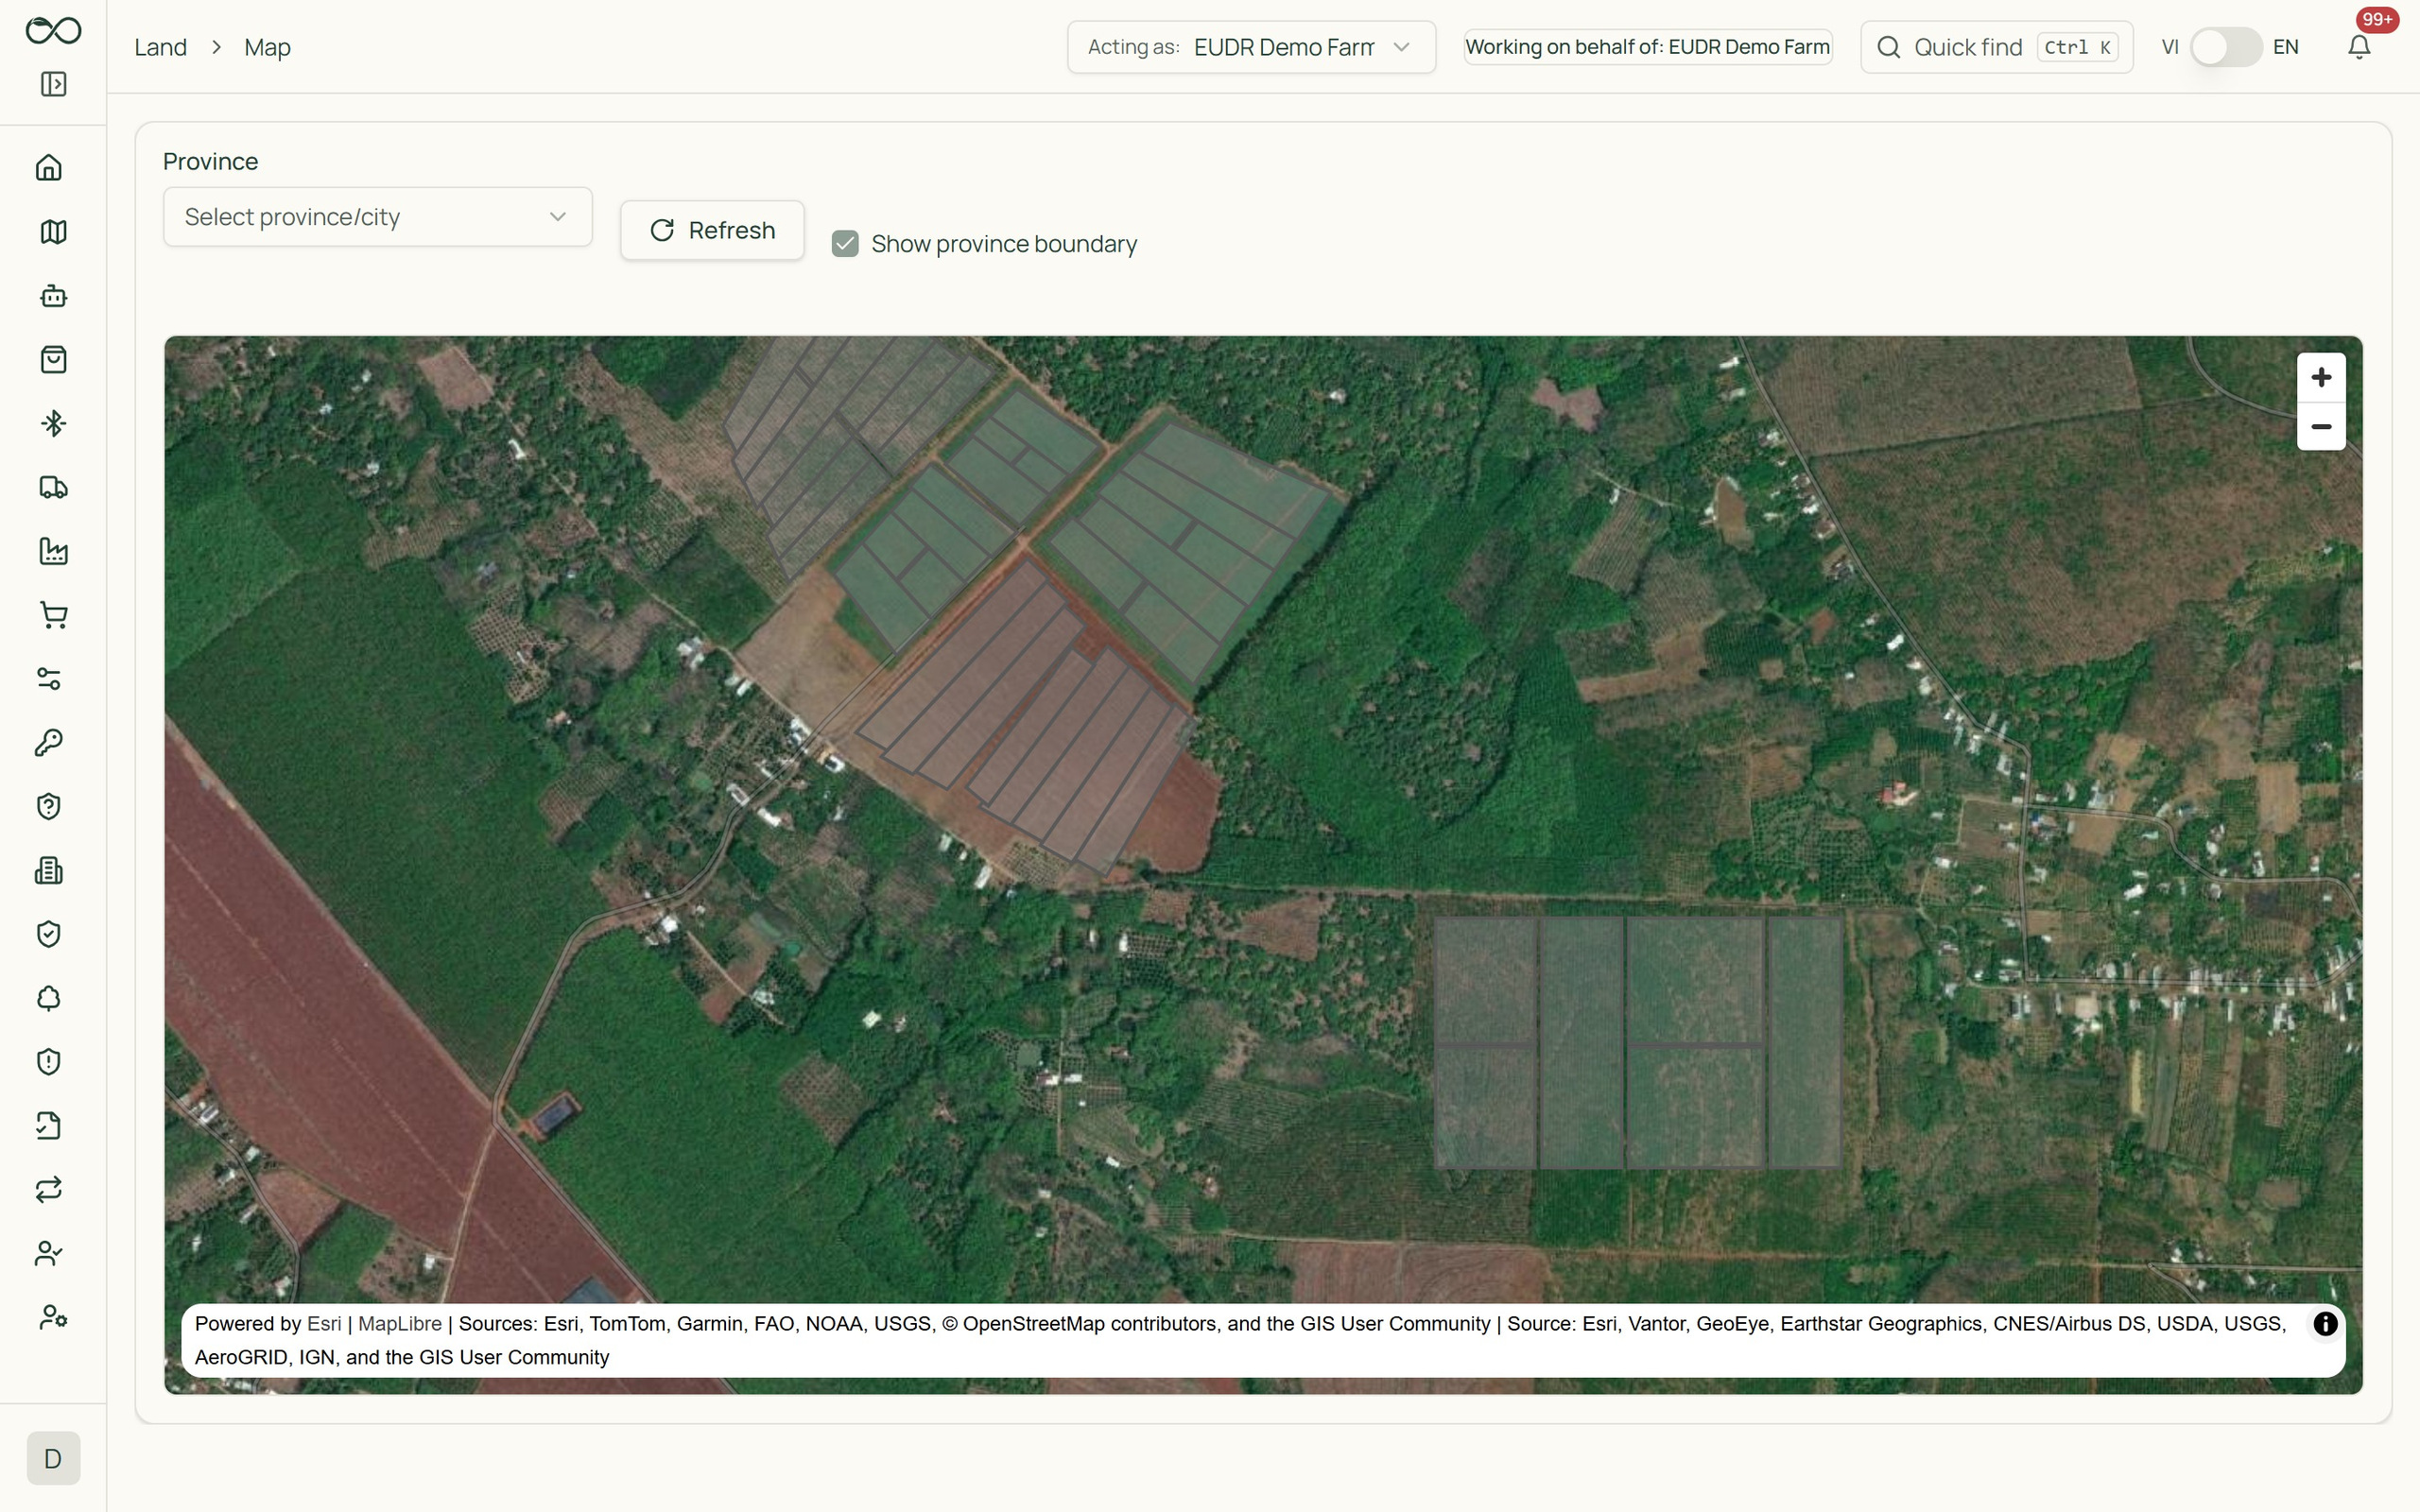The width and height of the screenshot is (2420, 1512).
Task: Open the shield alert sidebar icon
Action: tap(49, 1062)
